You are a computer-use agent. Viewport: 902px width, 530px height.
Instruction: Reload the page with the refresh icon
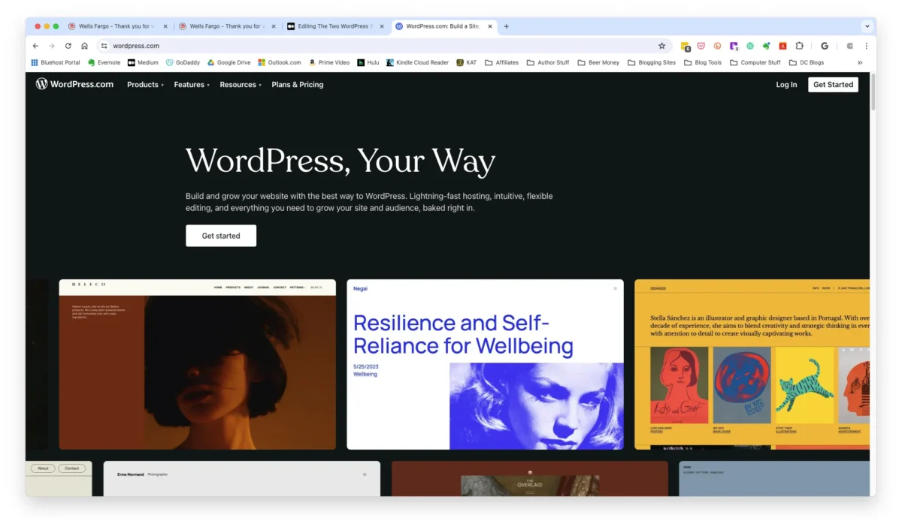tap(68, 46)
